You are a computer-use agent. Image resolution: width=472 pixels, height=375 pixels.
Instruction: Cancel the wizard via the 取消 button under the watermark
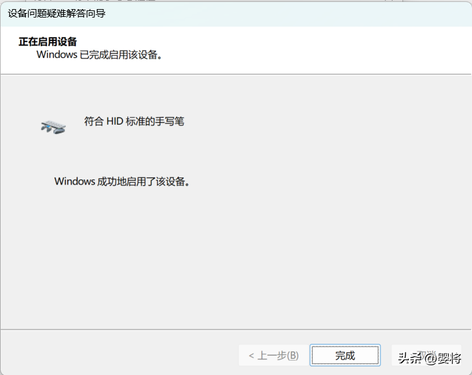(426, 355)
